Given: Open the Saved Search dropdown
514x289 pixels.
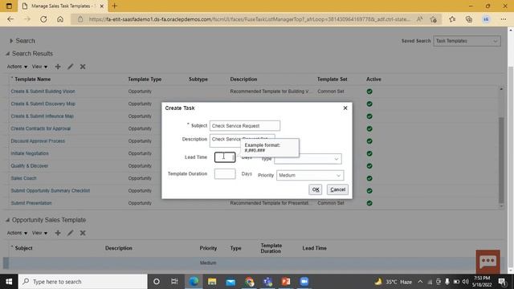Looking at the screenshot, I should tap(467, 41).
